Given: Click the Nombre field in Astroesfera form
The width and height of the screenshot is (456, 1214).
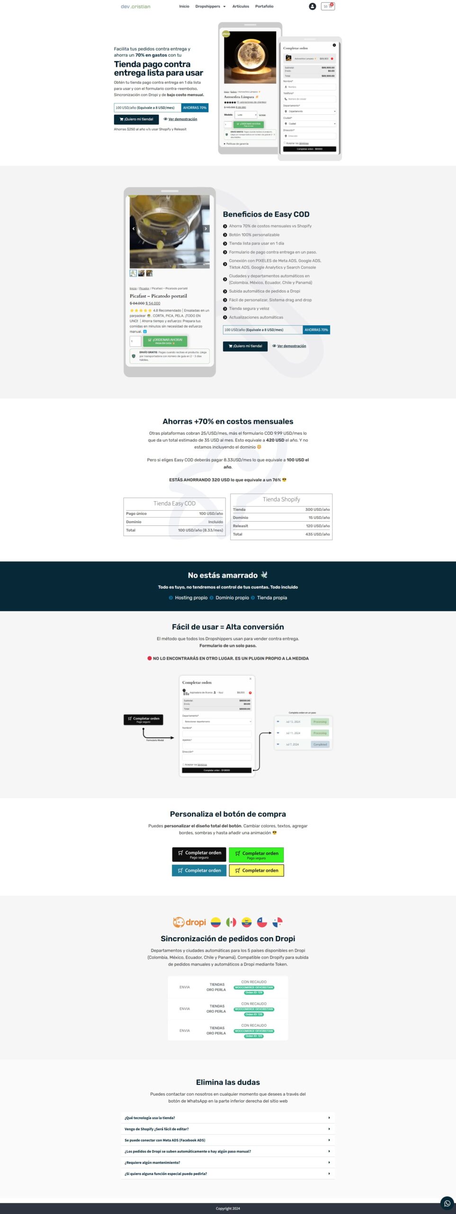Looking at the screenshot, I should coord(310,87).
